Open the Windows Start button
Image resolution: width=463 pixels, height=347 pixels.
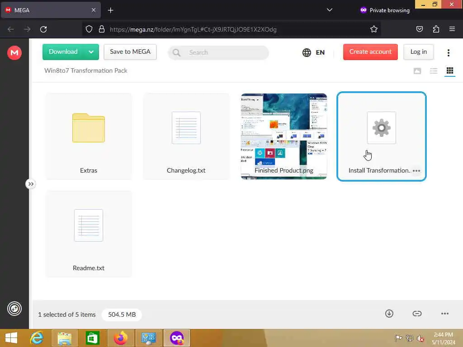click(x=11, y=338)
